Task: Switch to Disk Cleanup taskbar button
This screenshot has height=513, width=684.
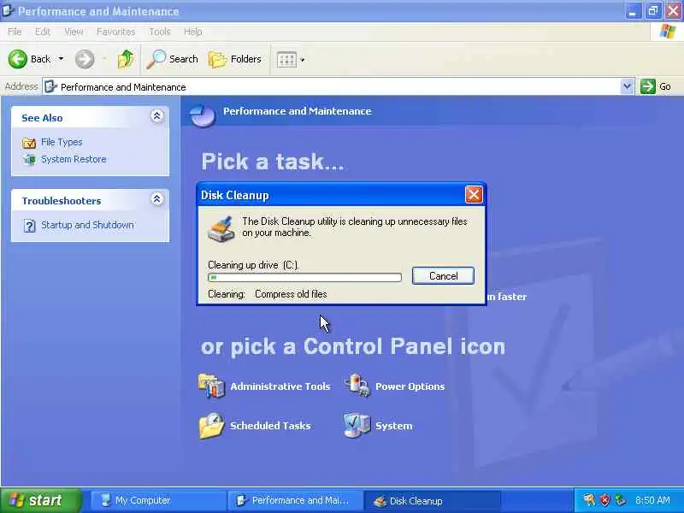Action: [x=432, y=500]
